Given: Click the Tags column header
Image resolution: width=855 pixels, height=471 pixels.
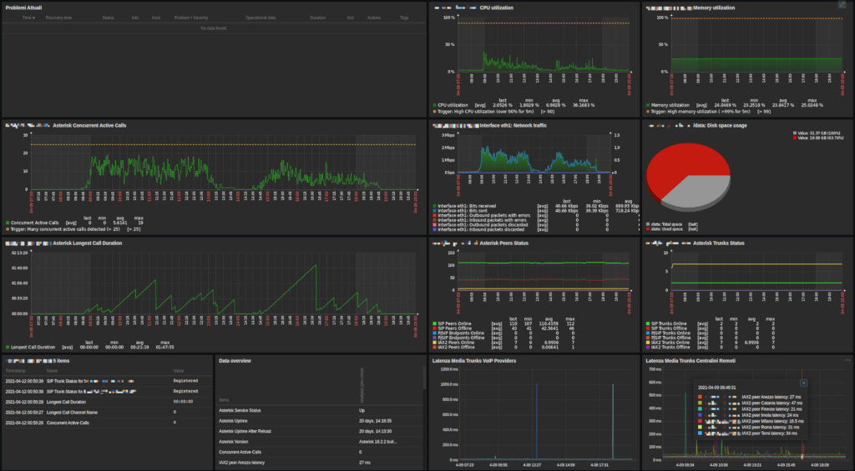Looking at the screenshot, I should (x=404, y=18).
